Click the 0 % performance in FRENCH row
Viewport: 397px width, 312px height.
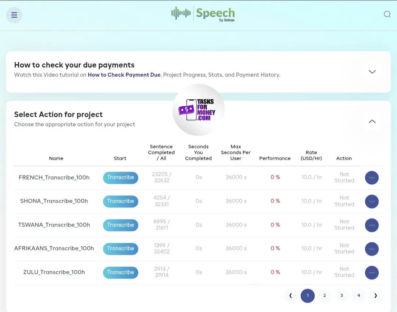[x=275, y=177]
